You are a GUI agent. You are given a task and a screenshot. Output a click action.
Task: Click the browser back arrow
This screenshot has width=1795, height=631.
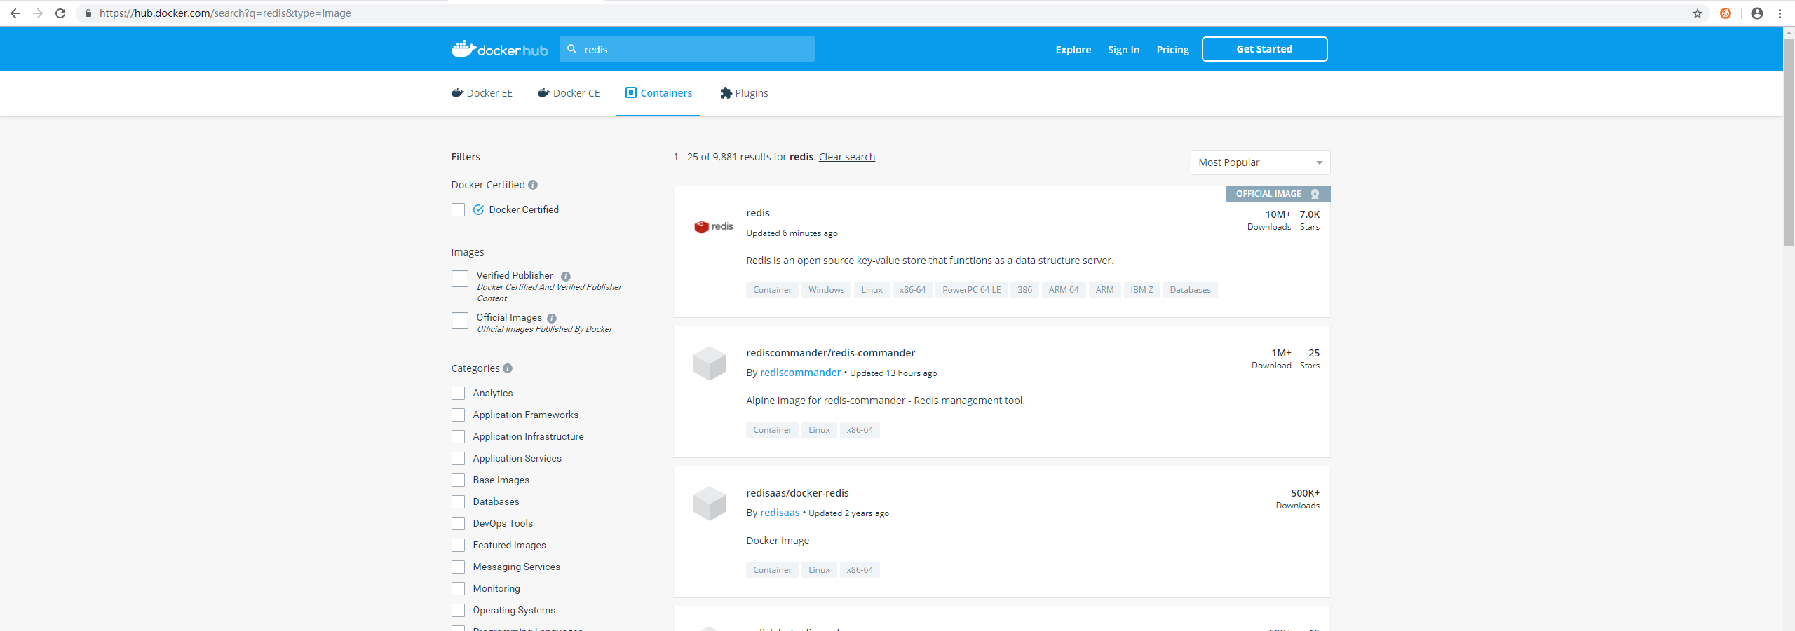15,13
